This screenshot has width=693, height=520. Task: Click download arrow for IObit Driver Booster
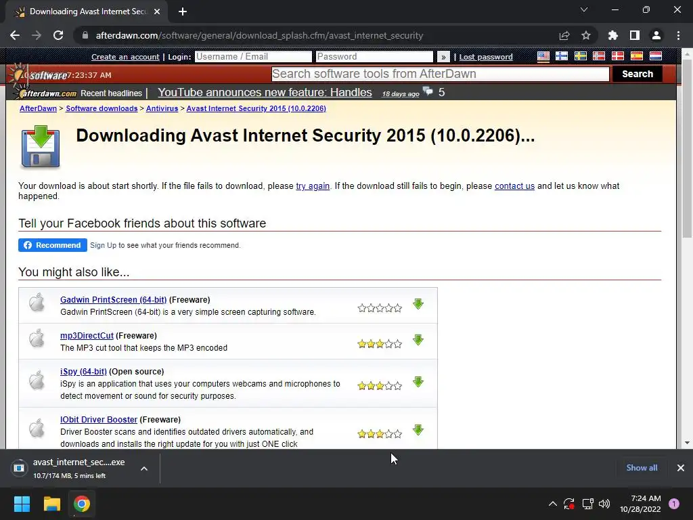coord(418,430)
